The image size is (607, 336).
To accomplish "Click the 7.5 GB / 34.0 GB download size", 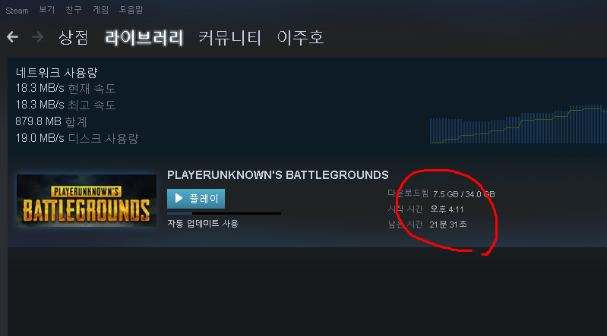I will click(x=463, y=194).
